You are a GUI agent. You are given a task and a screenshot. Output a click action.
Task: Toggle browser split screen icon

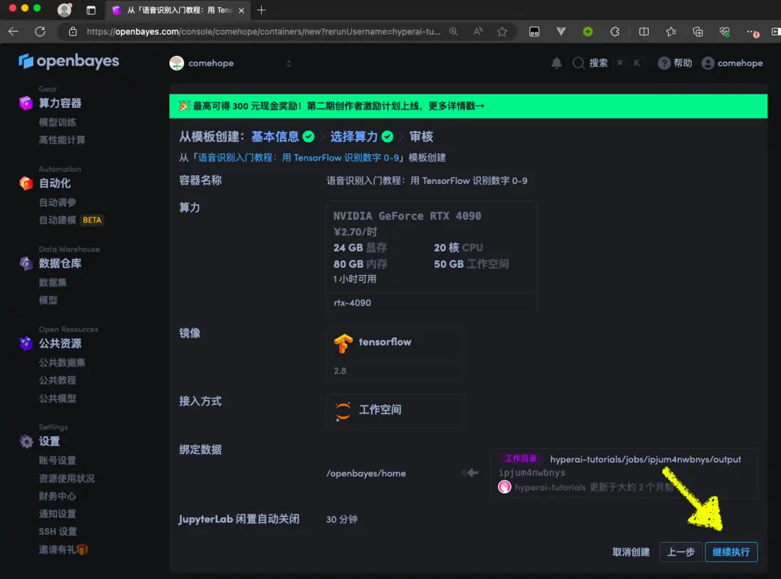(644, 31)
